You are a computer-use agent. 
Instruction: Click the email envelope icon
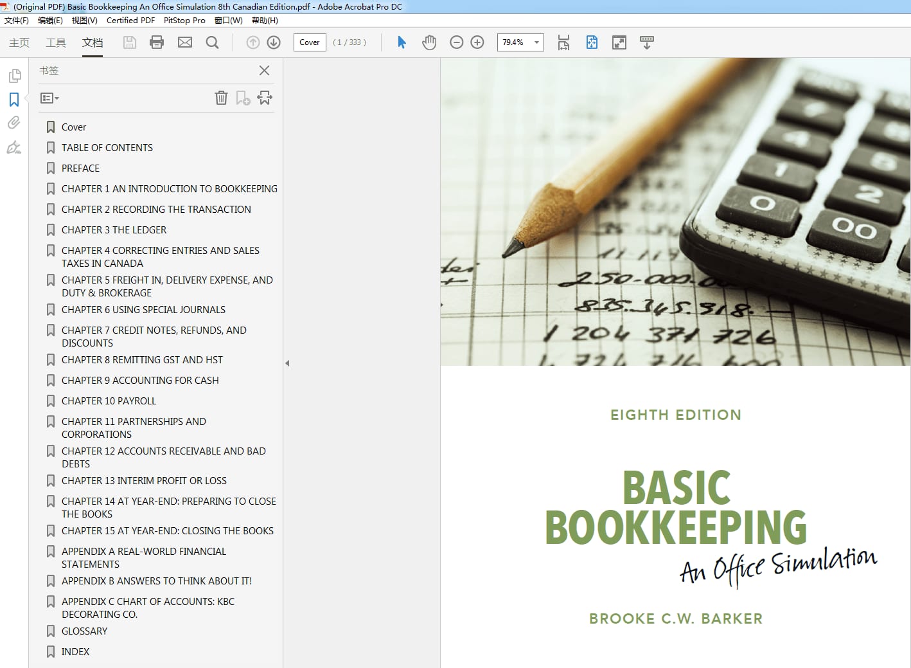(x=185, y=42)
